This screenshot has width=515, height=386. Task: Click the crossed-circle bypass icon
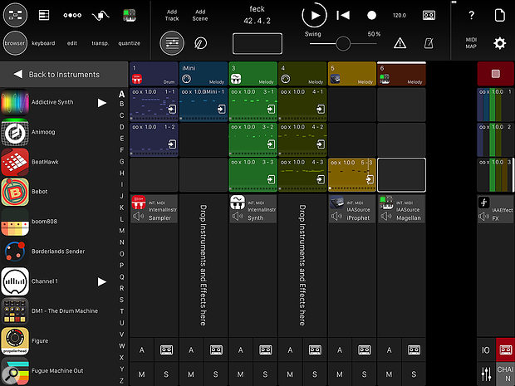coord(200,43)
